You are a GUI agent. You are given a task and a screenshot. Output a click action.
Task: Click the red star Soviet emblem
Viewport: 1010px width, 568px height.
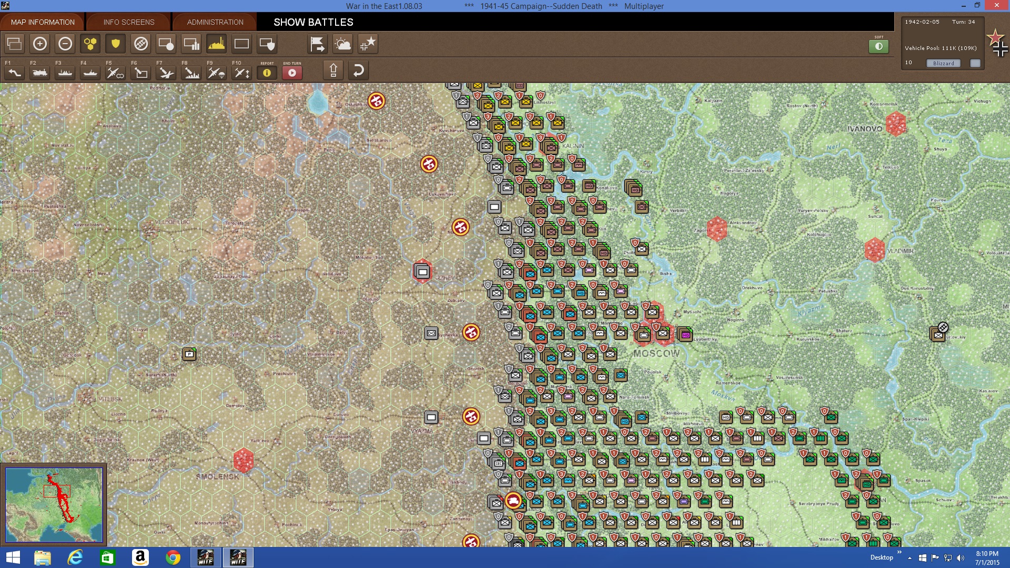coord(995,37)
